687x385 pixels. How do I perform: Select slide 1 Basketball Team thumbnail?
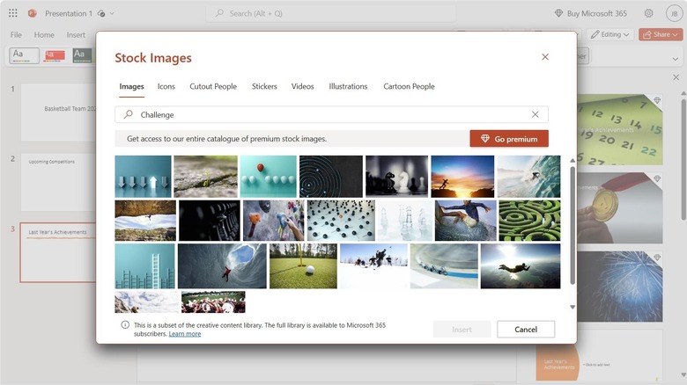[58, 112]
